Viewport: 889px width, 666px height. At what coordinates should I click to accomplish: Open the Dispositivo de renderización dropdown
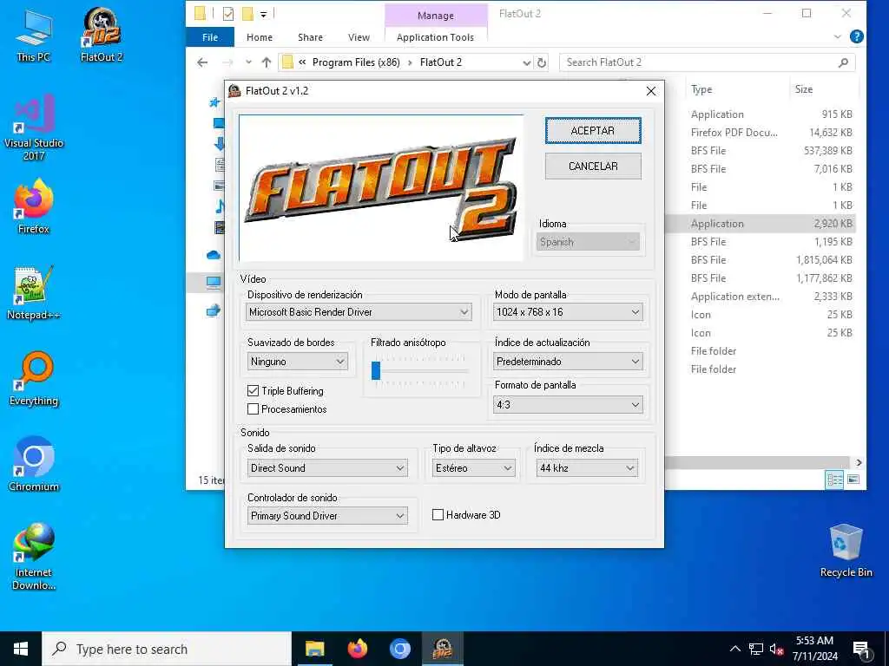click(x=359, y=312)
